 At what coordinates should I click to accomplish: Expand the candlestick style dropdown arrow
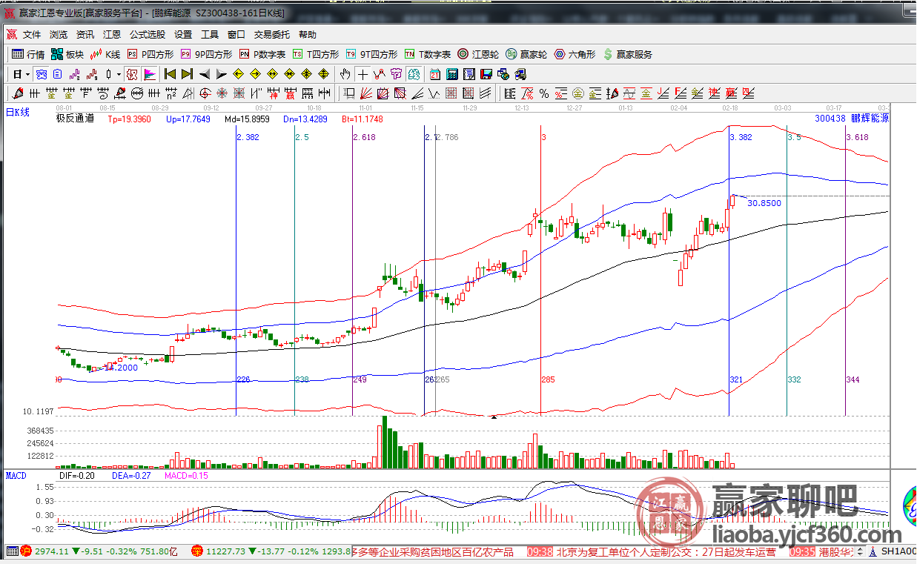[119, 75]
